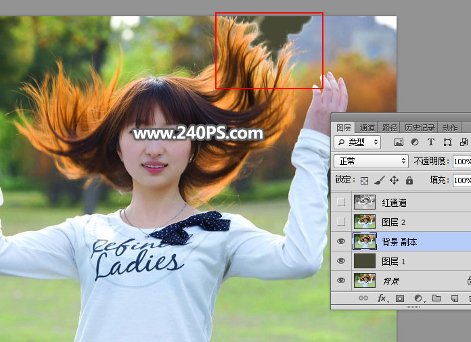Click the shape layer filter icon
471x342 pixels.
point(447,143)
